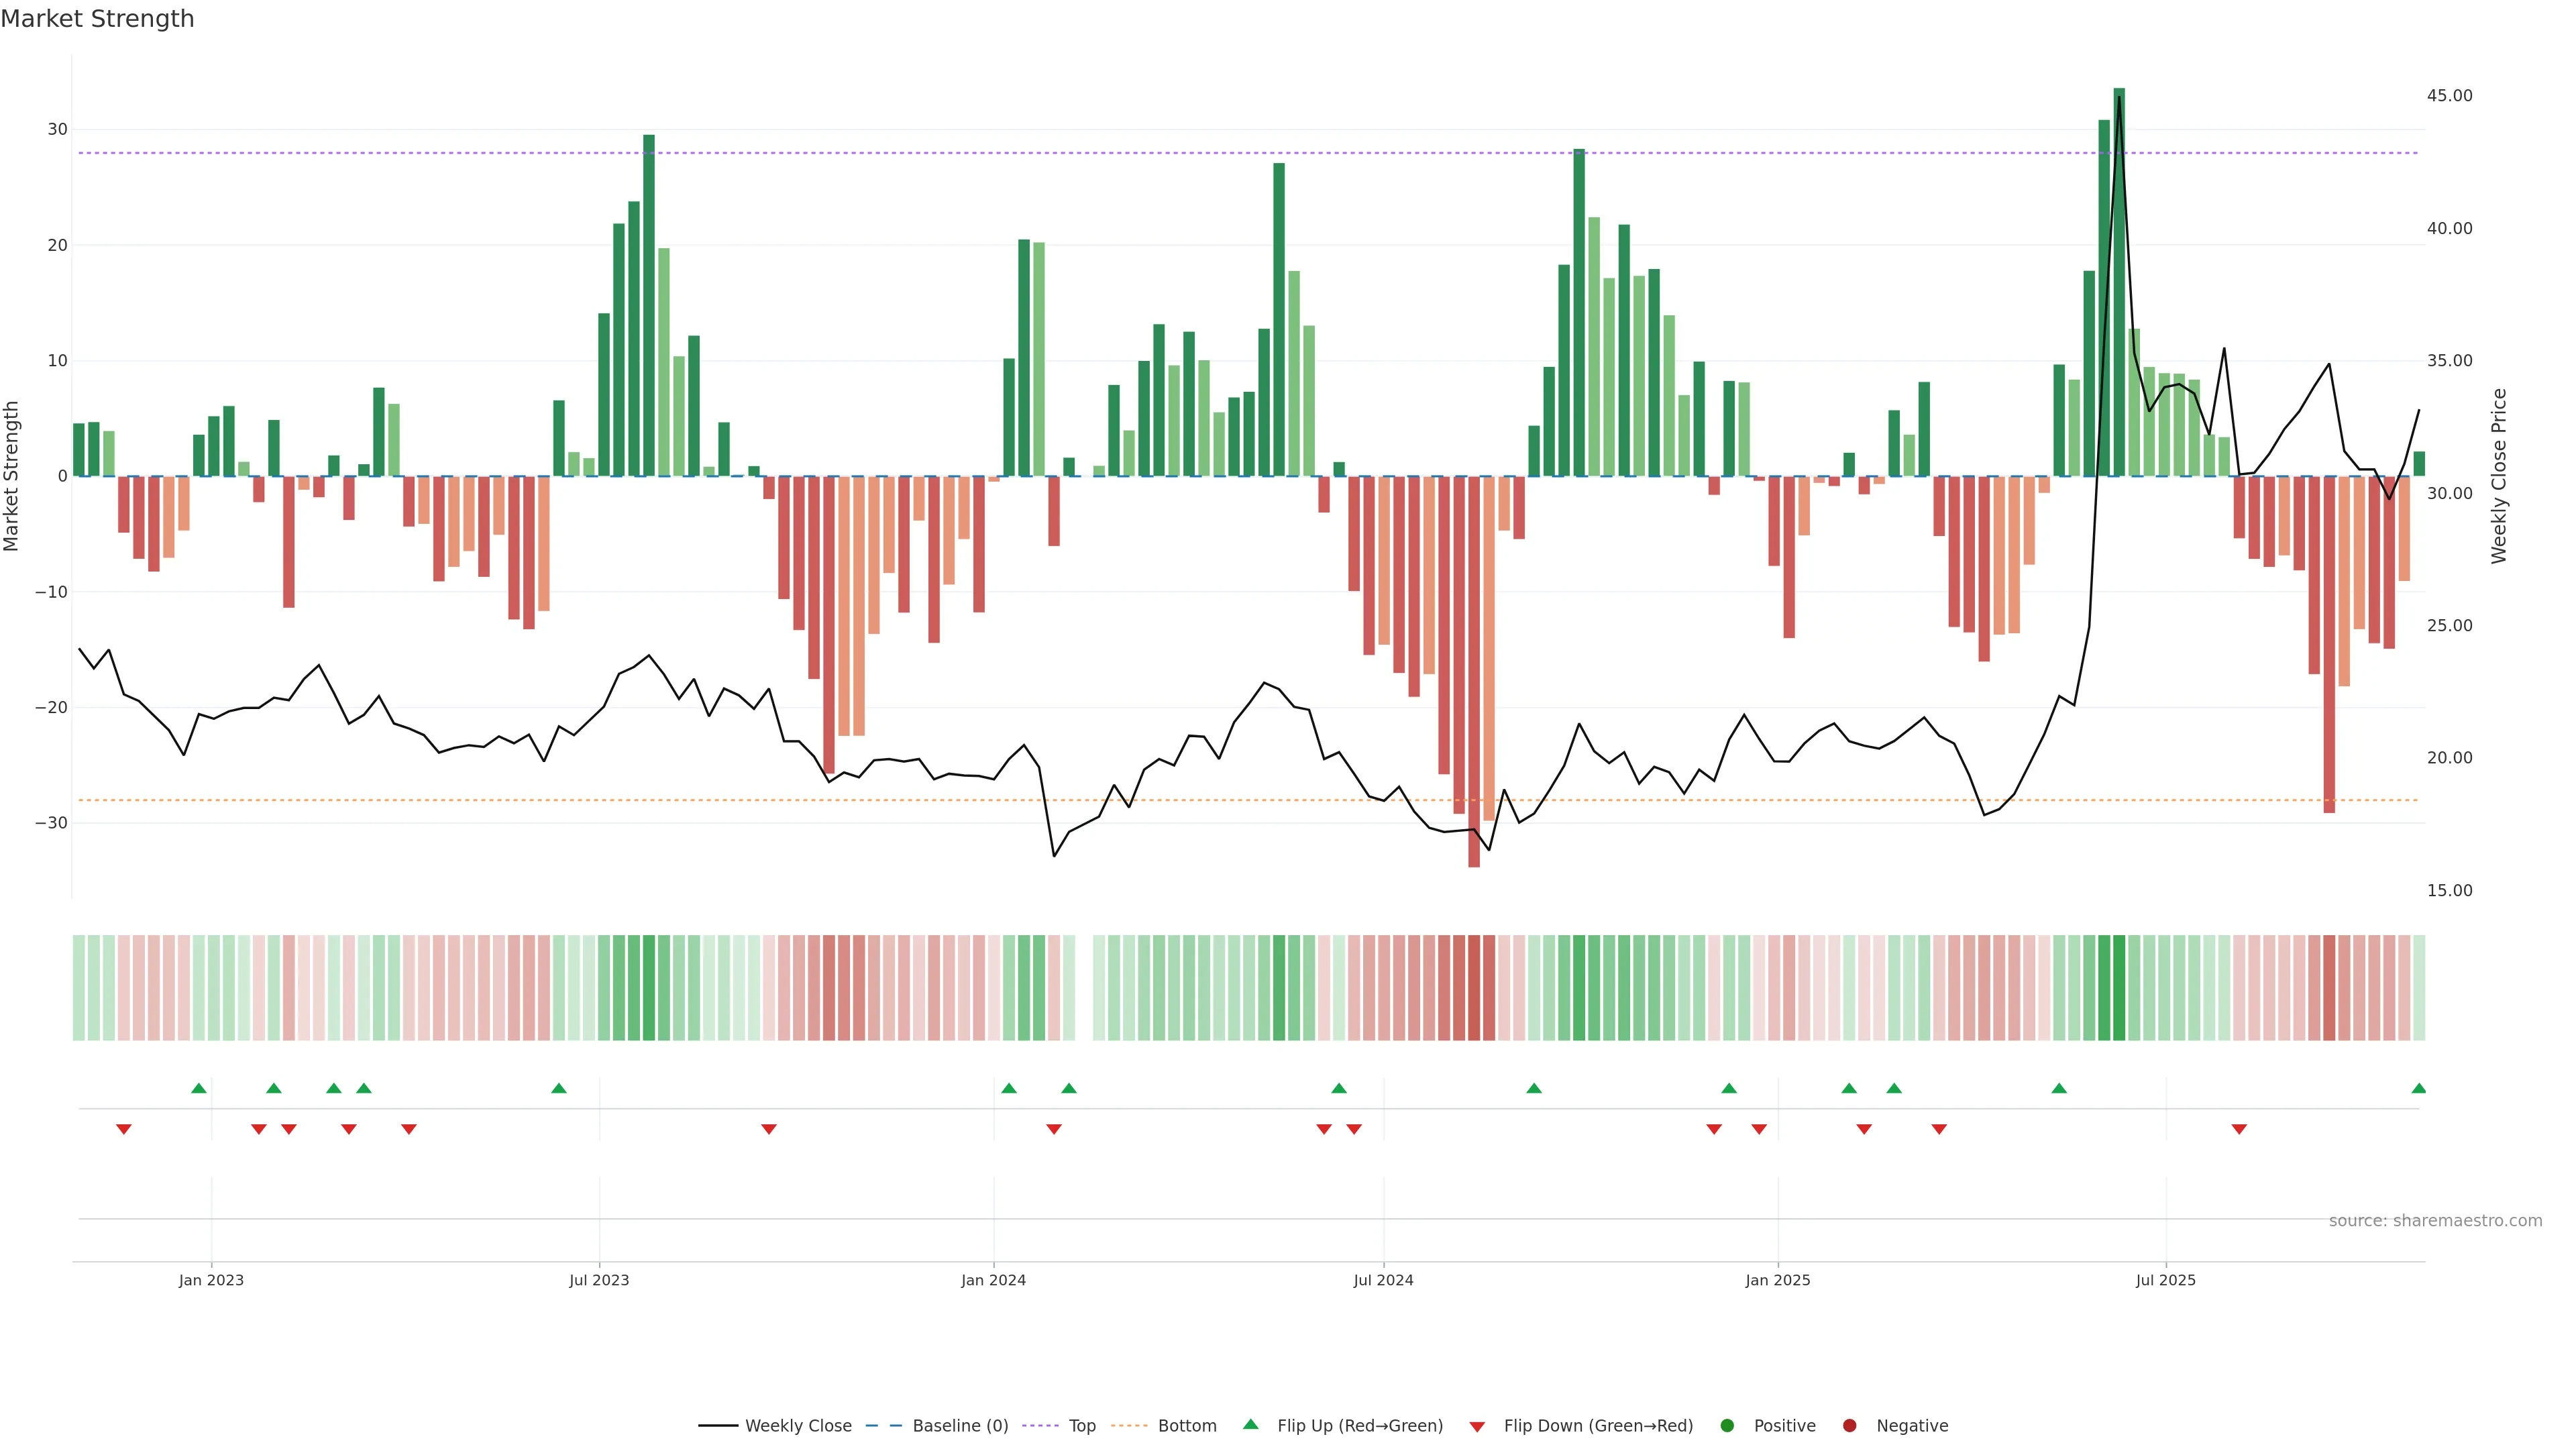Click the Negative red circle legend icon

[x=1849, y=1425]
